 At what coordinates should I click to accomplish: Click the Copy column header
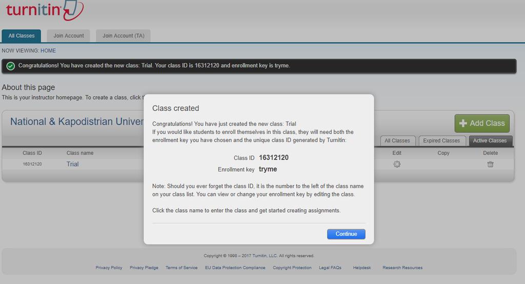click(x=443, y=153)
